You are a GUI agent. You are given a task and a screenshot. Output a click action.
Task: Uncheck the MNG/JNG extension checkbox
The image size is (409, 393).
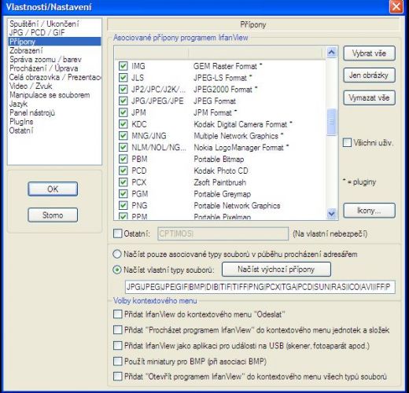(x=123, y=135)
